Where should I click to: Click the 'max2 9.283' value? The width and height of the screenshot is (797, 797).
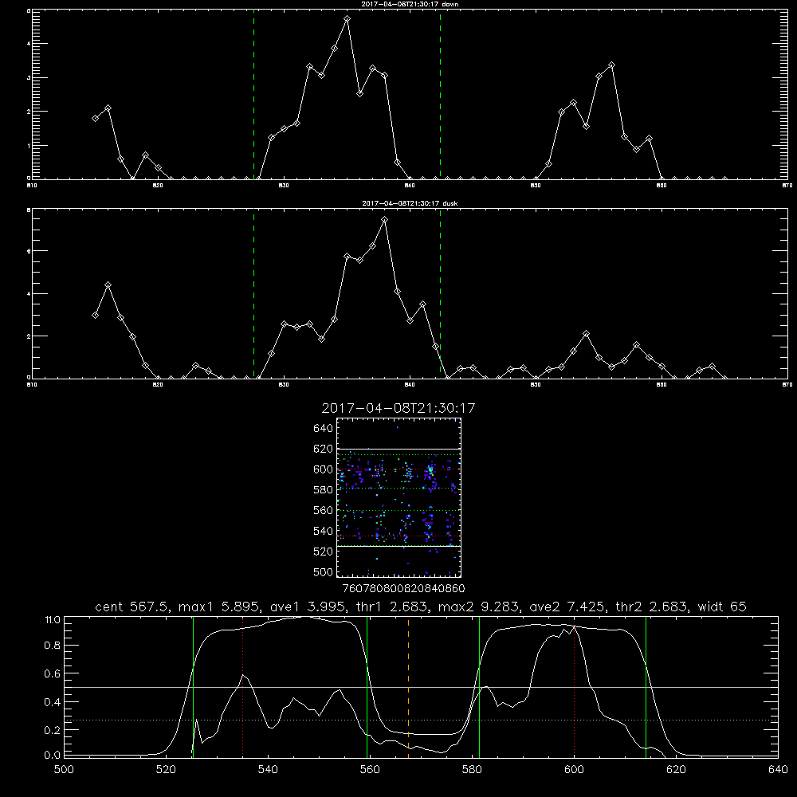tap(478, 607)
